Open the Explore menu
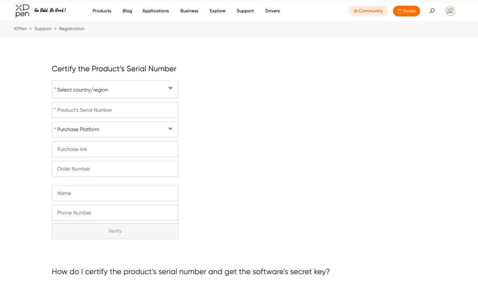The image size is (478, 283). (x=217, y=11)
